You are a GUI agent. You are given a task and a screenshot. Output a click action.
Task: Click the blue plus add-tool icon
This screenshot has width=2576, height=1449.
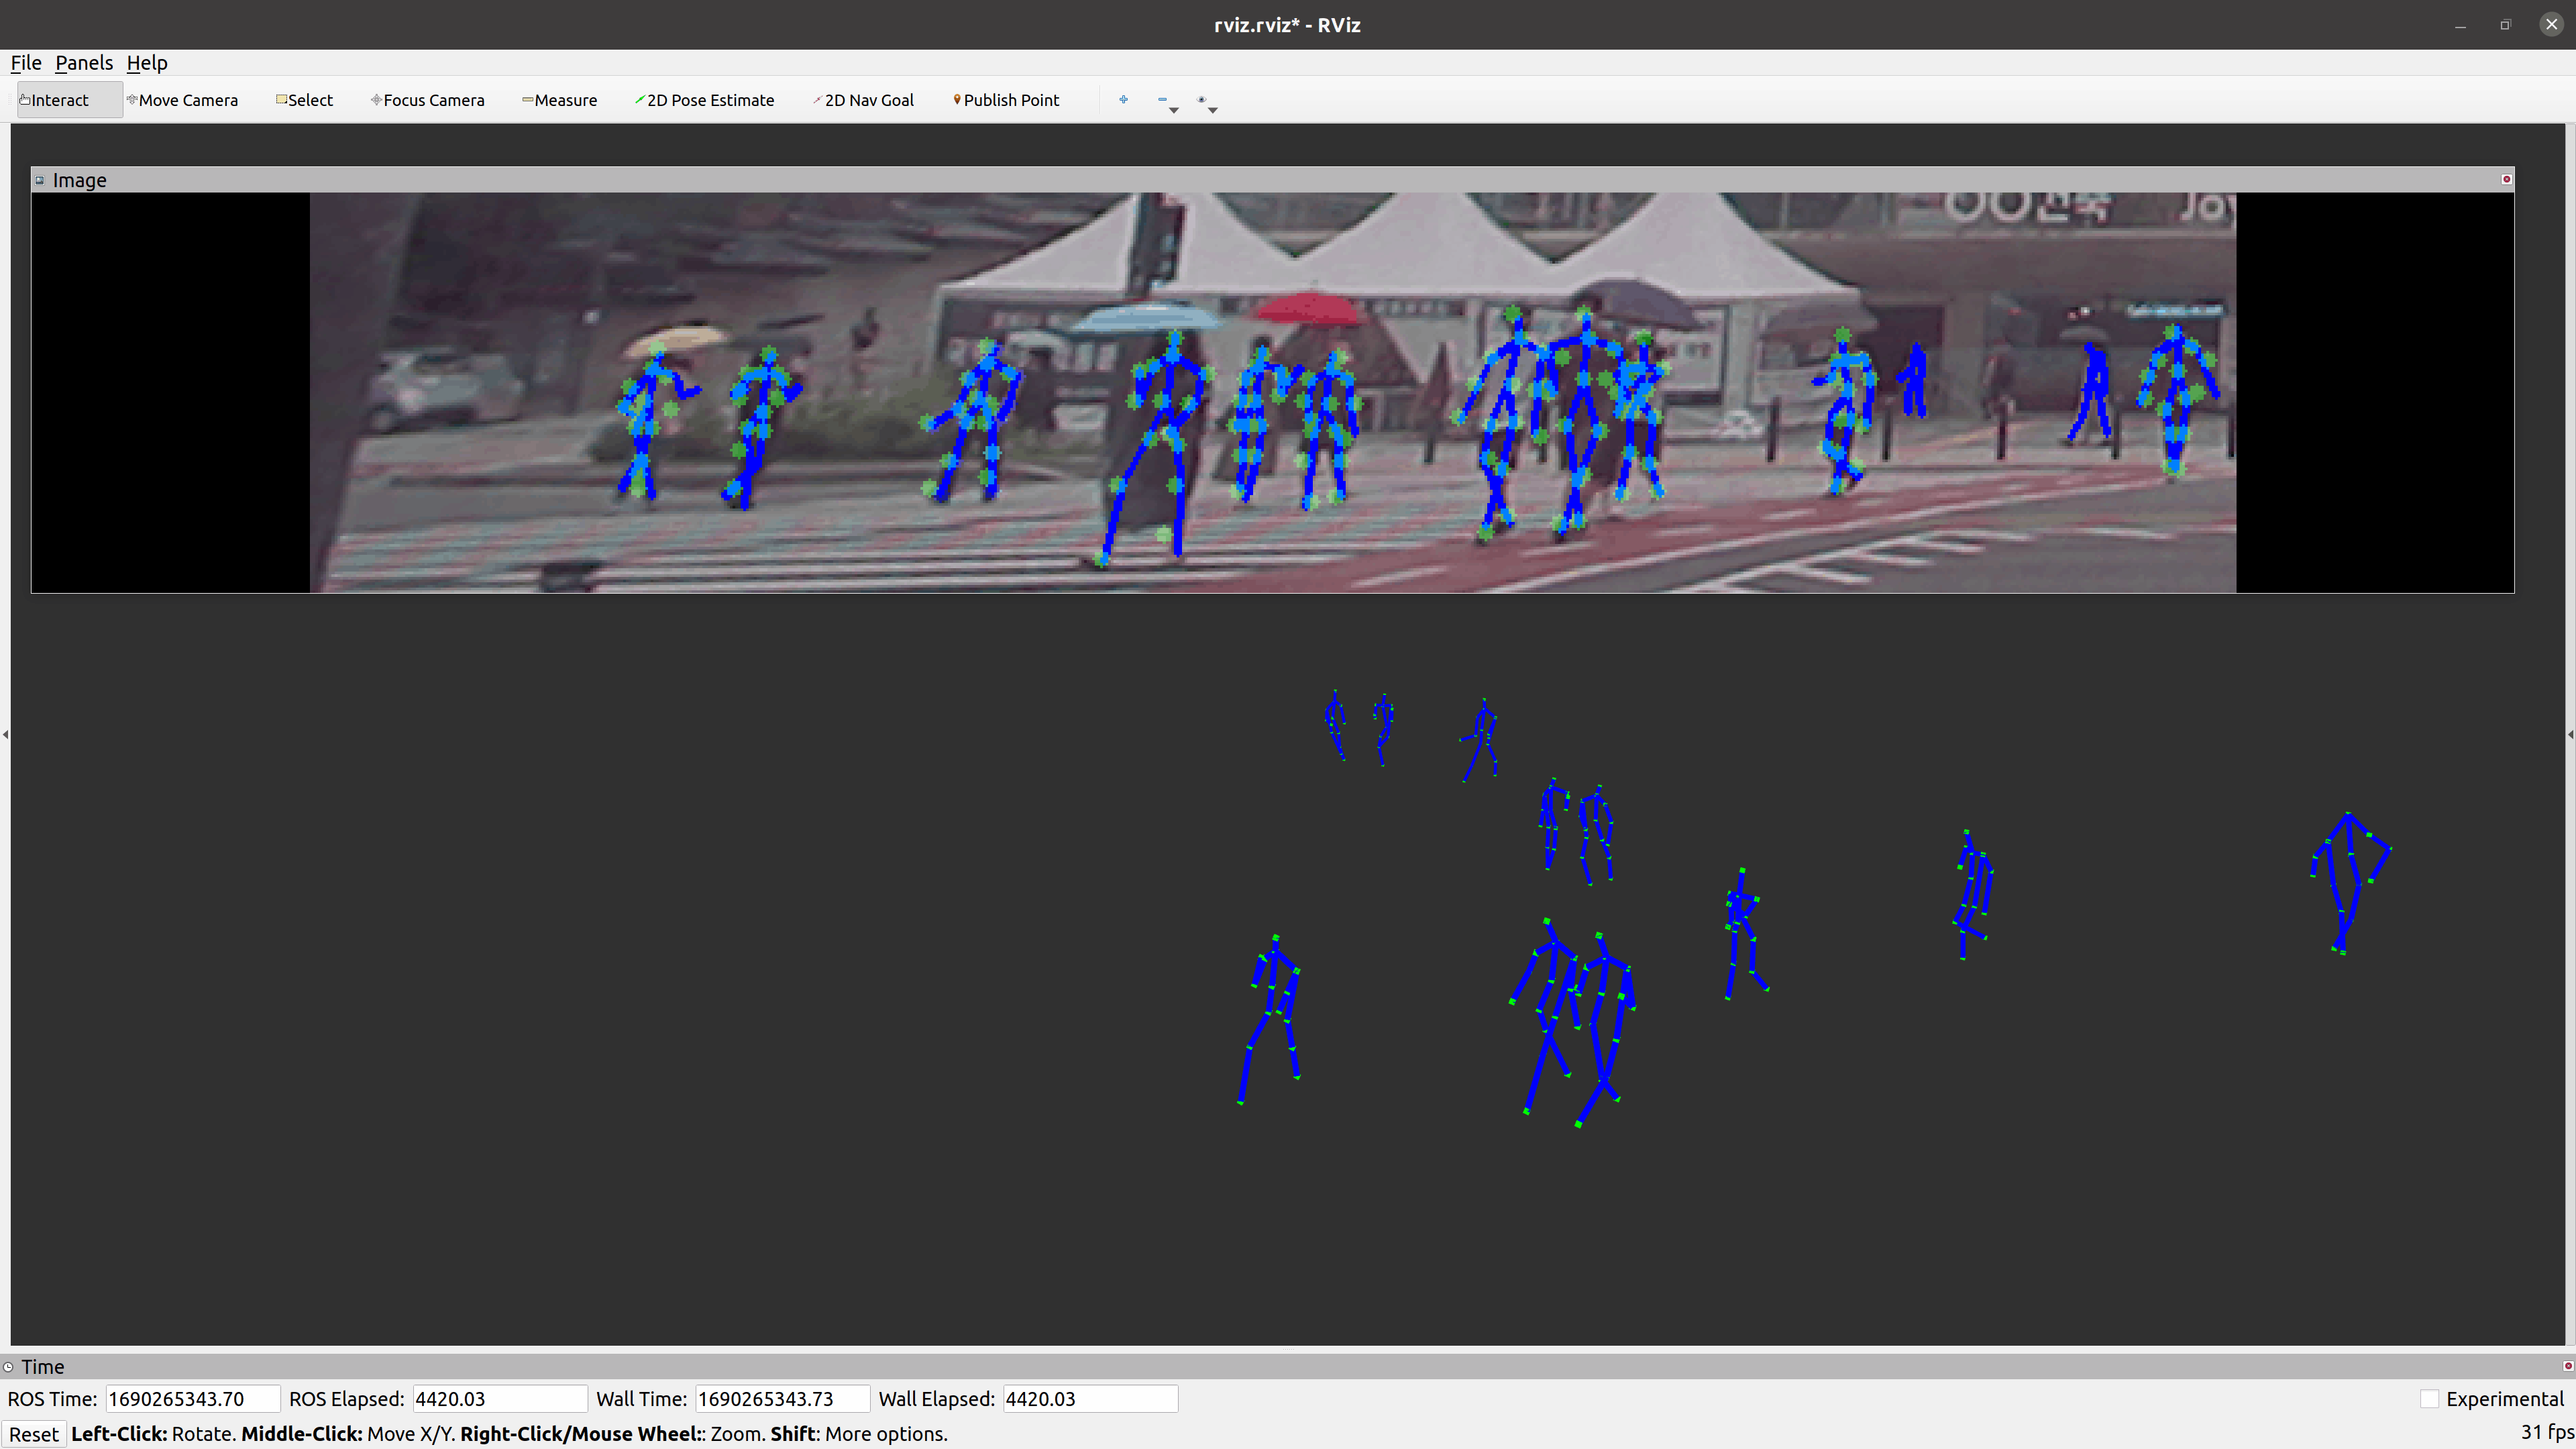(x=1123, y=100)
